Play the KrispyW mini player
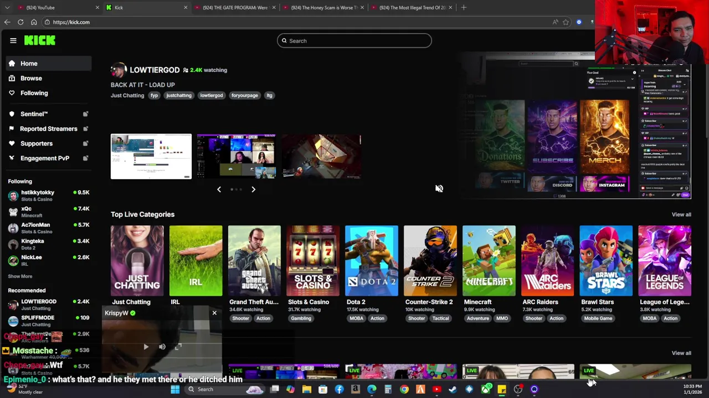The height and width of the screenshot is (398, 709). [146, 347]
